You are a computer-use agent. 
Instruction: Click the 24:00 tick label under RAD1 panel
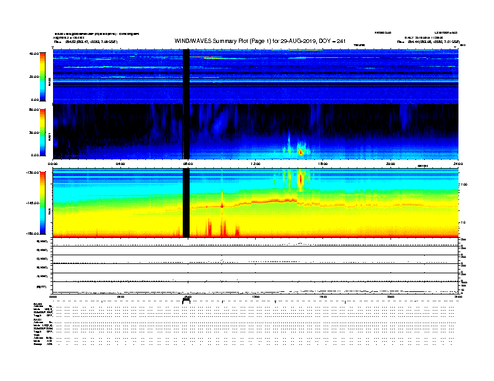click(458, 164)
